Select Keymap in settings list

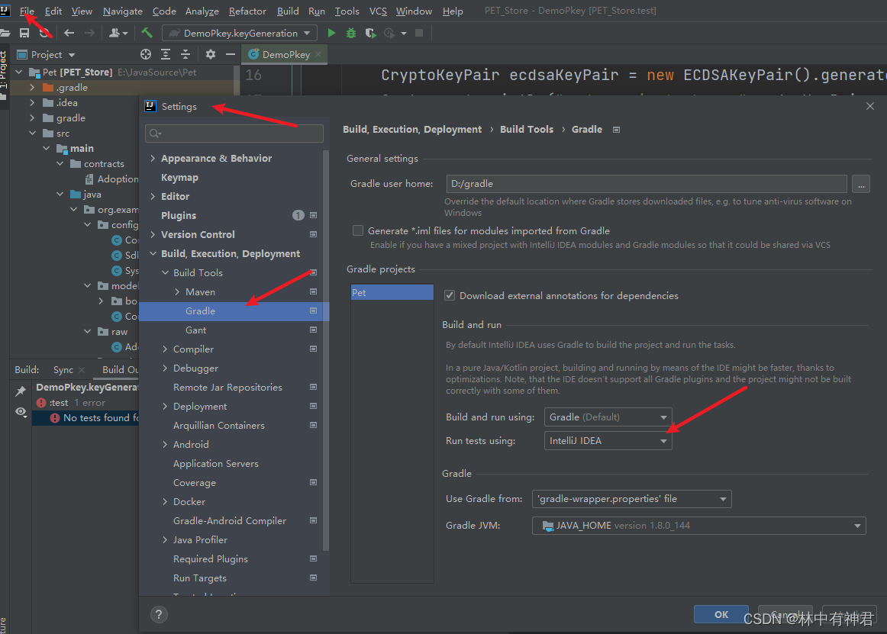click(179, 178)
